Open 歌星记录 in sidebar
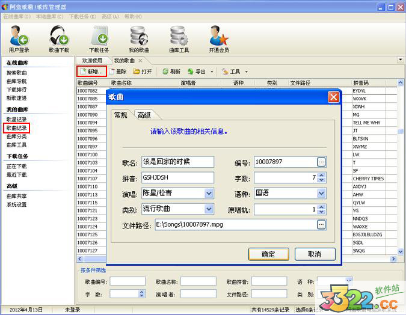406x315 pixels. 17,119
